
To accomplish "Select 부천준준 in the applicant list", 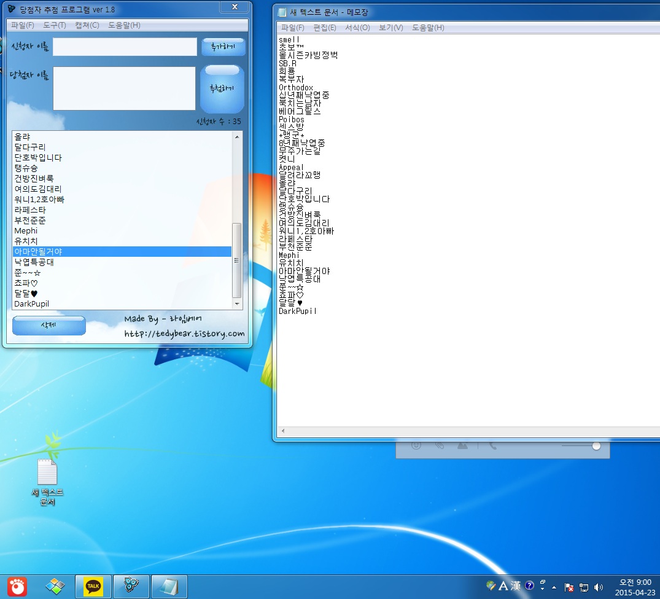I will pyautogui.click(x=122, y=221).
